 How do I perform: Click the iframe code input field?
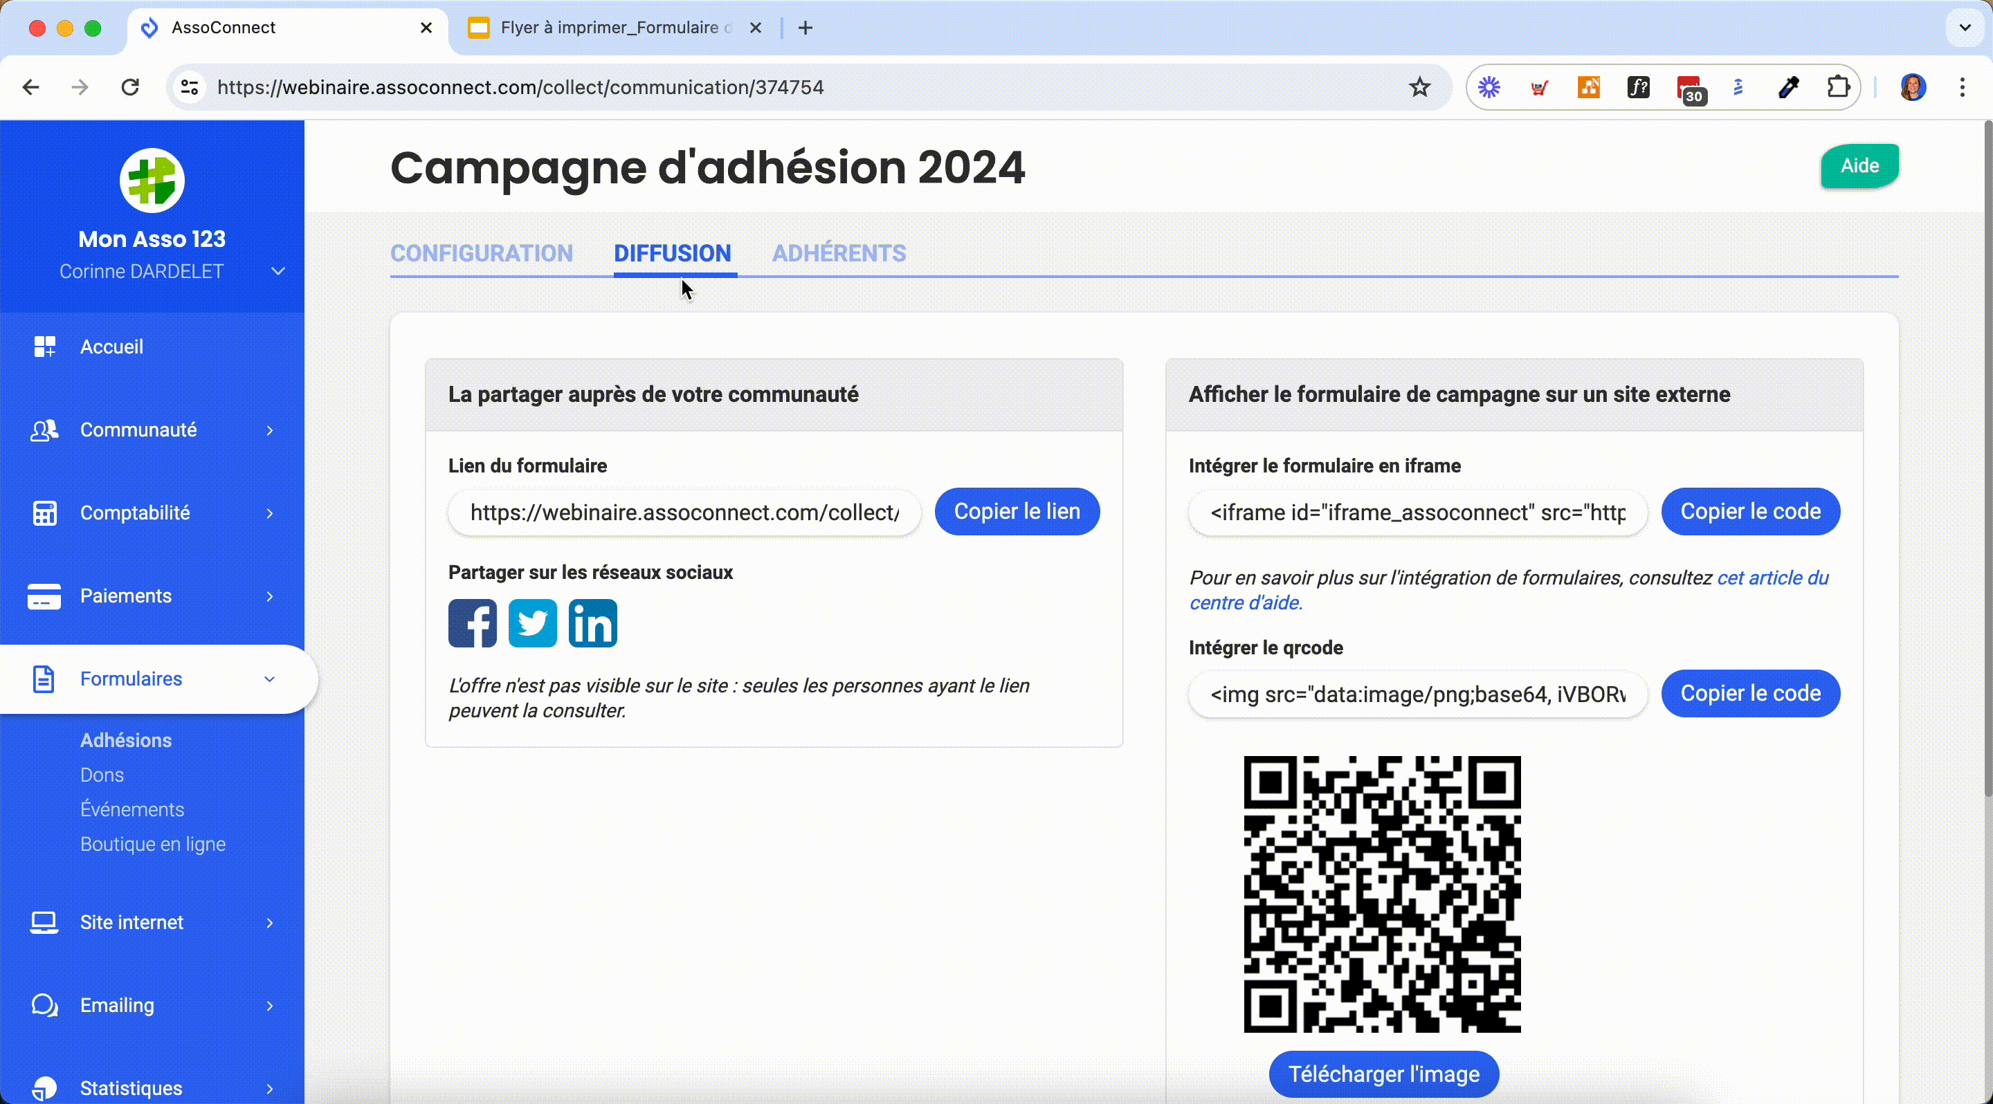coord(1417,513)
